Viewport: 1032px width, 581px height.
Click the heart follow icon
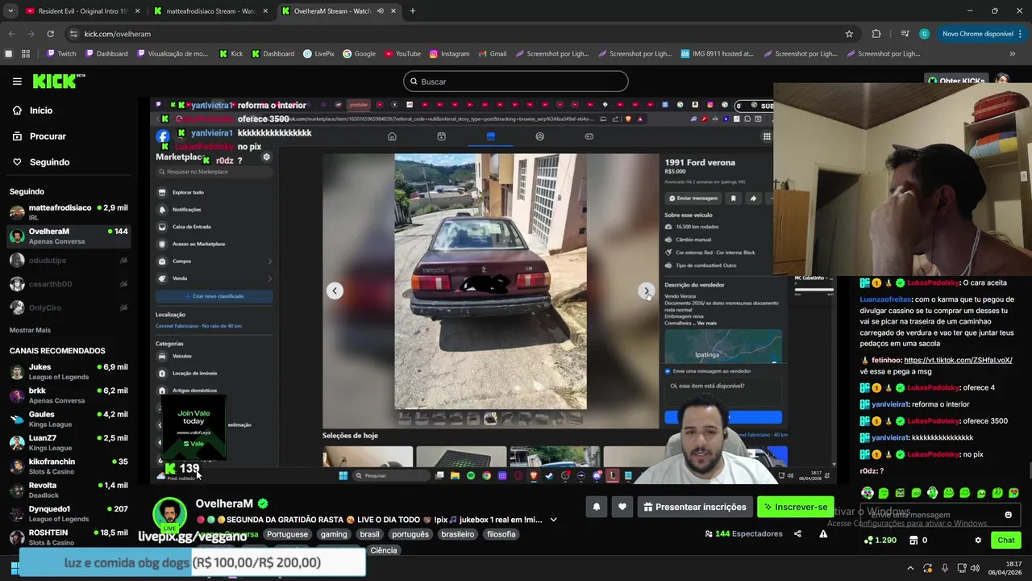point(622,507)
